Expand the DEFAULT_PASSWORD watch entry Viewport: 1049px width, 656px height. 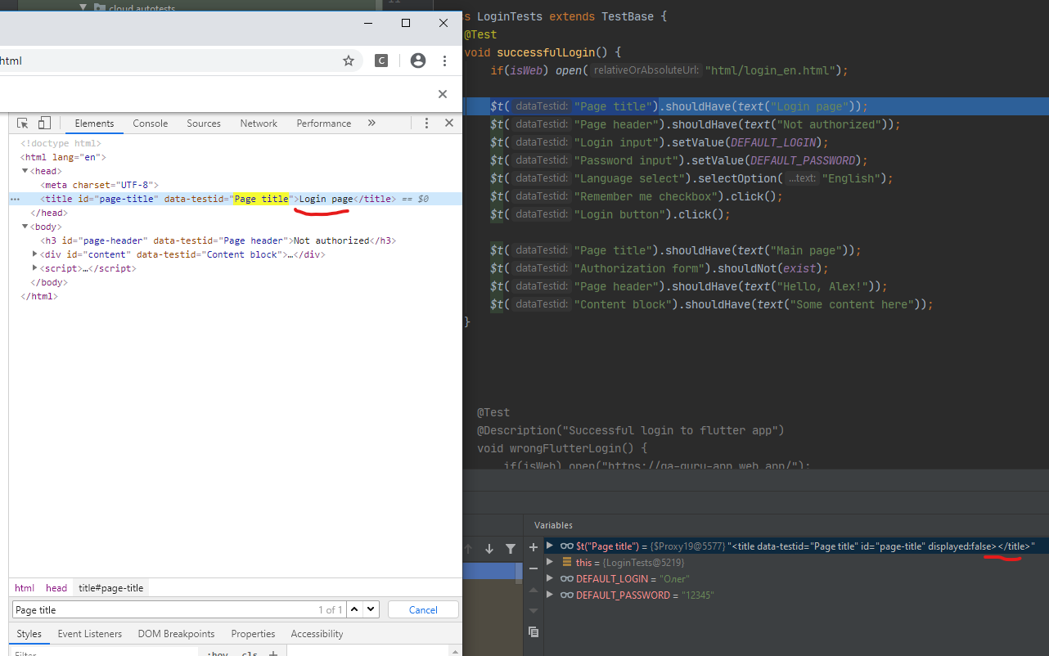point(550,595)
